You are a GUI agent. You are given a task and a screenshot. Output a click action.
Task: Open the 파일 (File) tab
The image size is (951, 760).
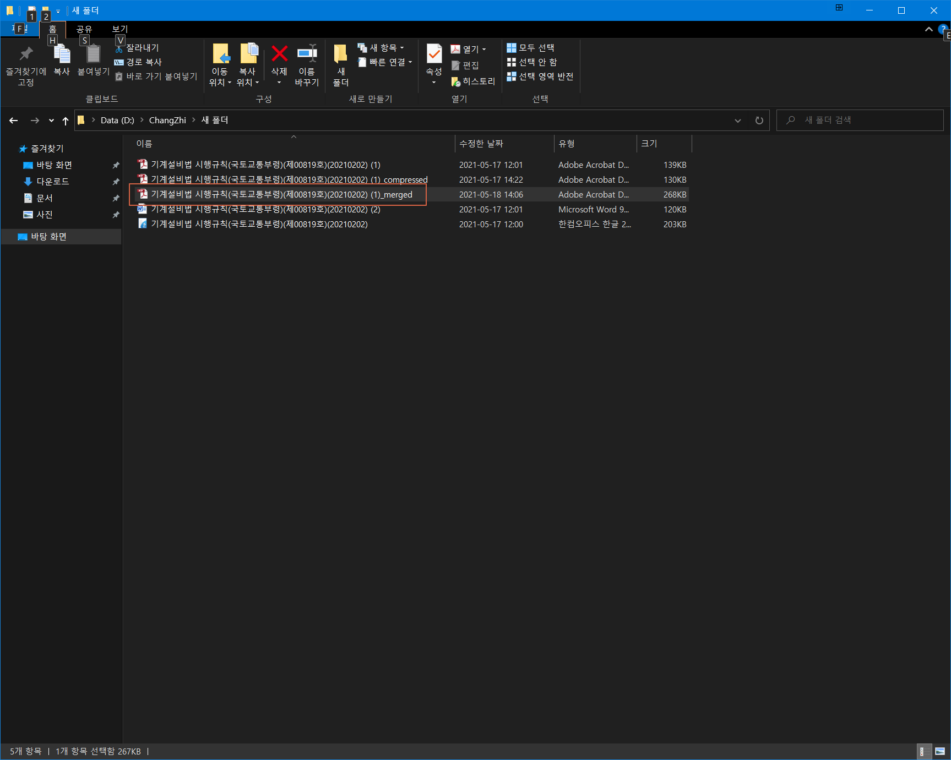[x=20, y=29]
